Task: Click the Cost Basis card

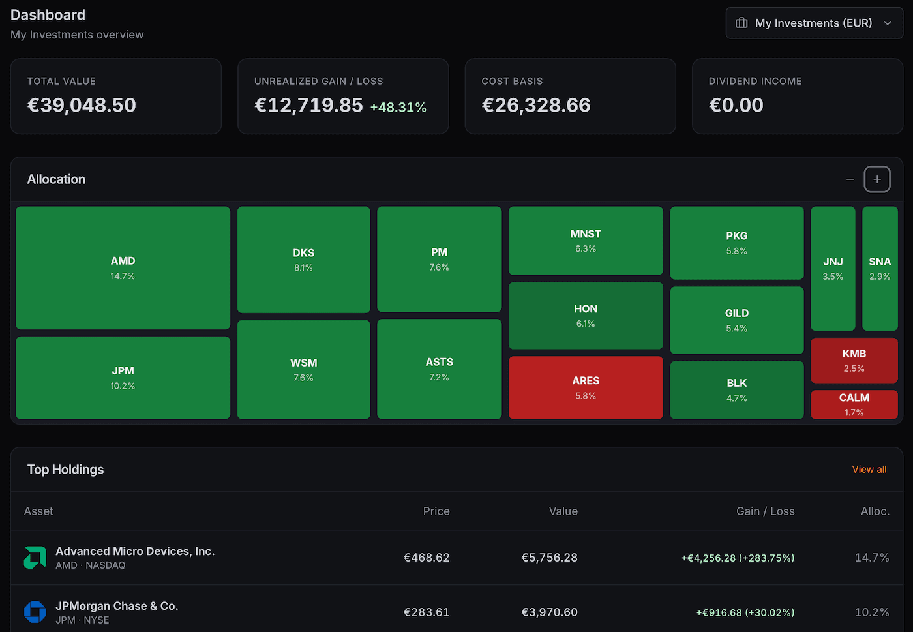Action: (570, 97)
